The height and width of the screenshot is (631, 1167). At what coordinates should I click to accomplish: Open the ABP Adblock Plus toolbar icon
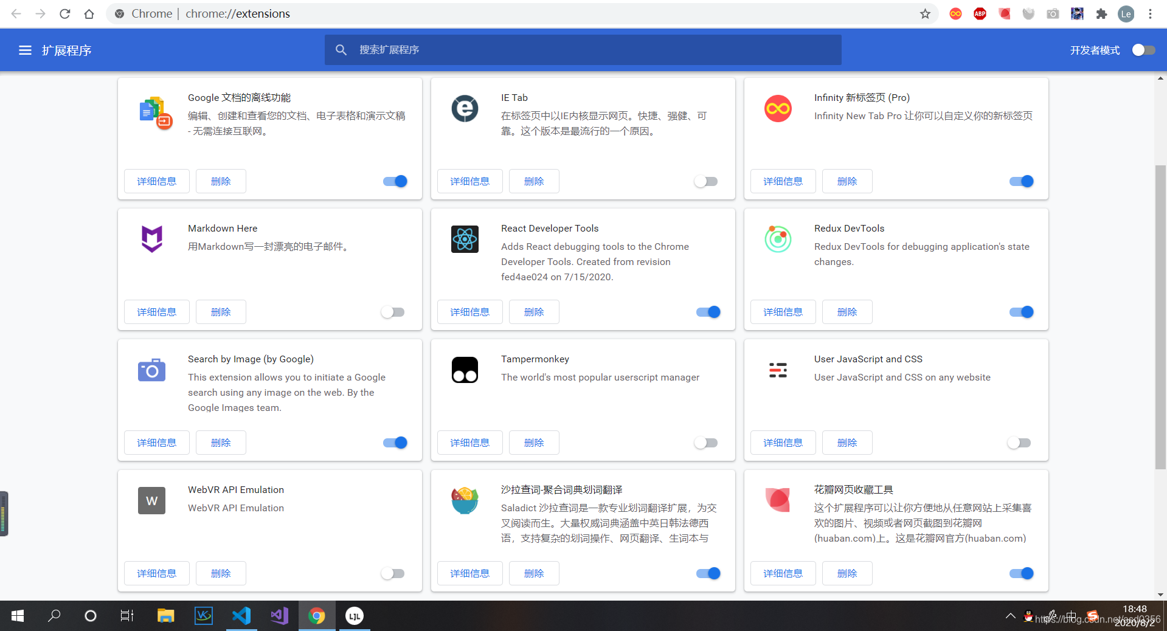(x=980, y=14)
